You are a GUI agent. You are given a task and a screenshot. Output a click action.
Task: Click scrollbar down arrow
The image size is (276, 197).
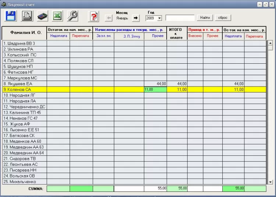(x=270, y=182)
